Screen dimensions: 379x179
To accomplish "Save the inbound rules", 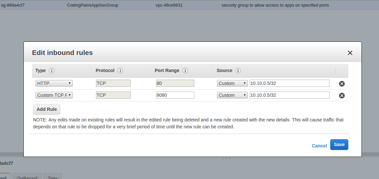I will click(x=339, y=144).
